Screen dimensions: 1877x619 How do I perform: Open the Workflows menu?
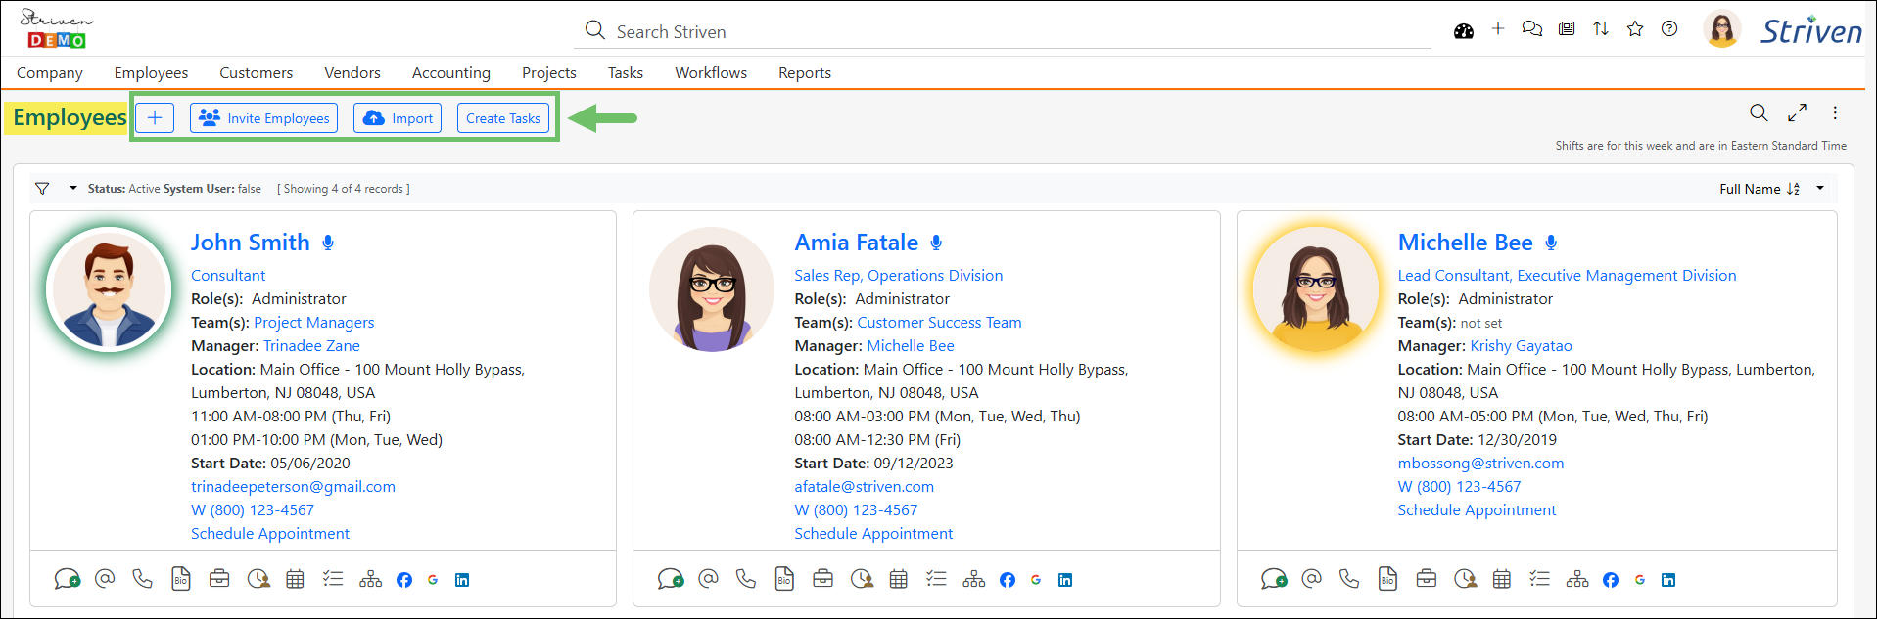711,72
